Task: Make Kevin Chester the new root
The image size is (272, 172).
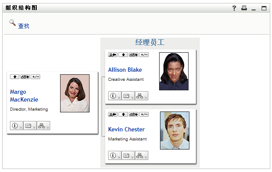Action: (x=113, y=115)
